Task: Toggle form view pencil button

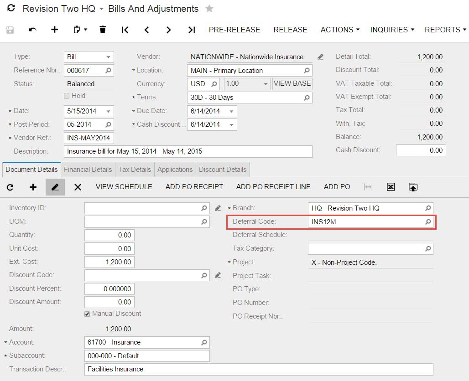Action: click(x=55, y=187)
